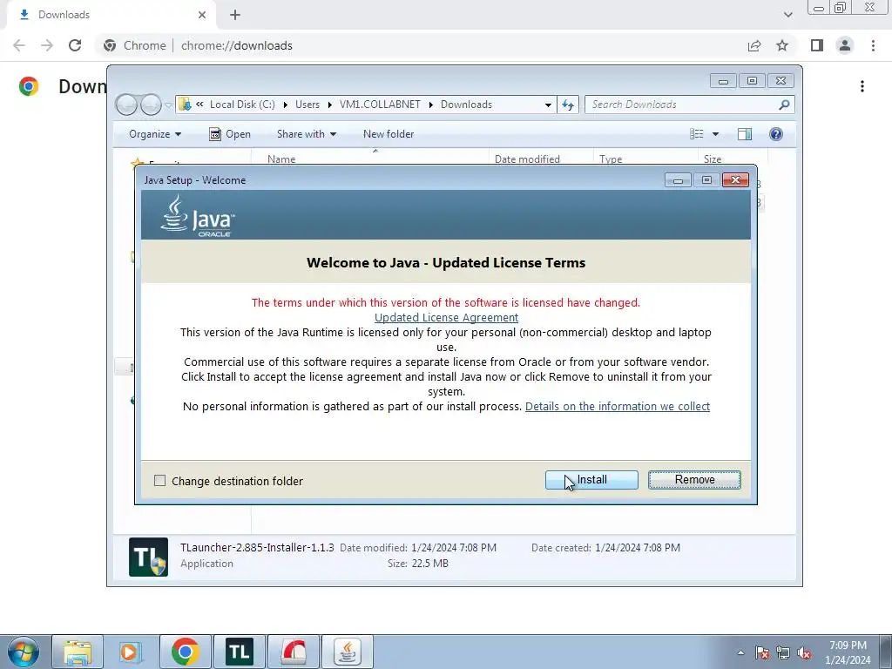Click the Explorer search magnifier icon

785,105
